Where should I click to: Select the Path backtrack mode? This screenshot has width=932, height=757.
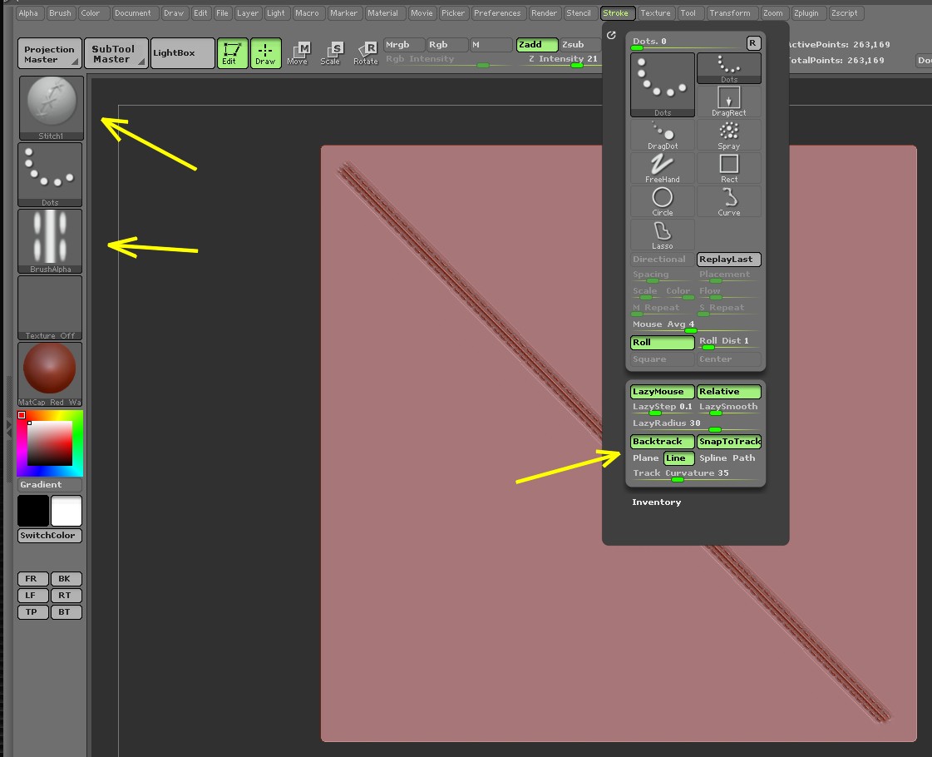(x=744, y=458)
